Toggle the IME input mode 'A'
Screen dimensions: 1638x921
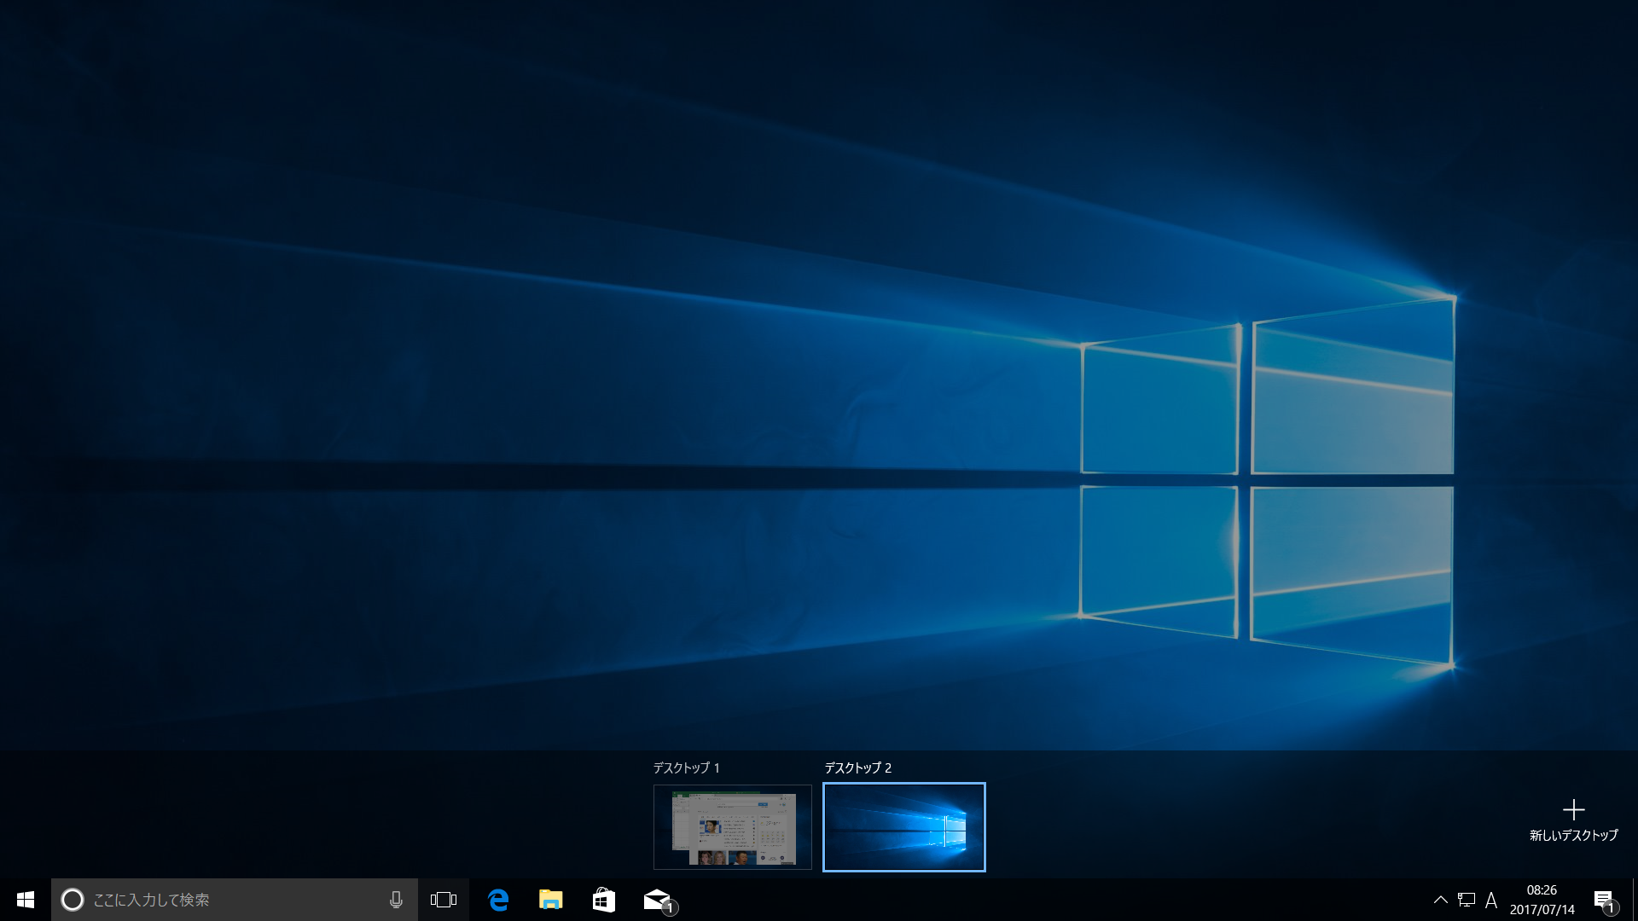click(1491, 900)
